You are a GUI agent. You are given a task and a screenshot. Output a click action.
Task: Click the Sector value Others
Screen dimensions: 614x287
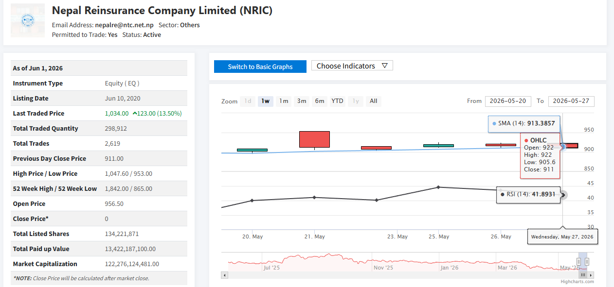click(x=190, y=25)
